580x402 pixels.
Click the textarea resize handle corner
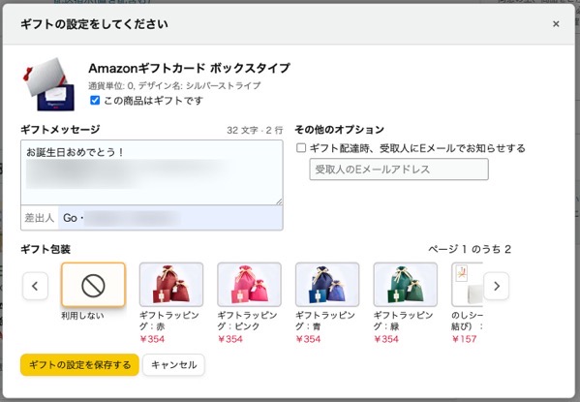[279, 201]
